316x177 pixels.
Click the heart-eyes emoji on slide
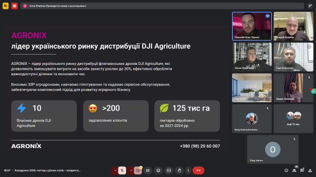[93, 108]
